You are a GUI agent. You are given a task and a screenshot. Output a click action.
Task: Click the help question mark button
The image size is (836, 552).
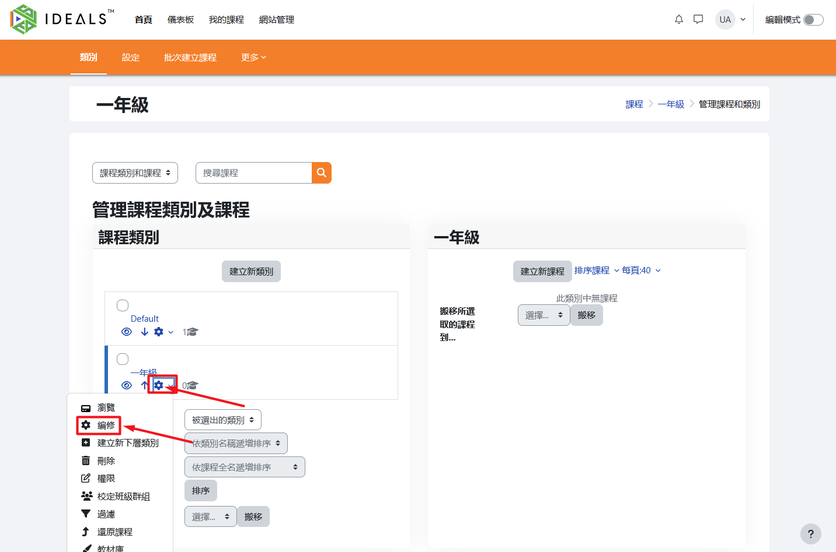810,533
